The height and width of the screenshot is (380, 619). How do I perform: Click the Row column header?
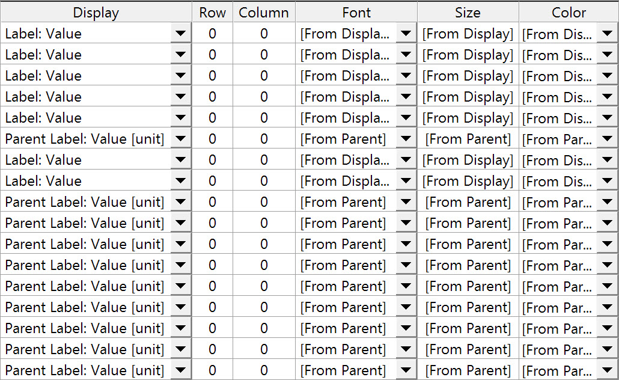pos(212,13)
